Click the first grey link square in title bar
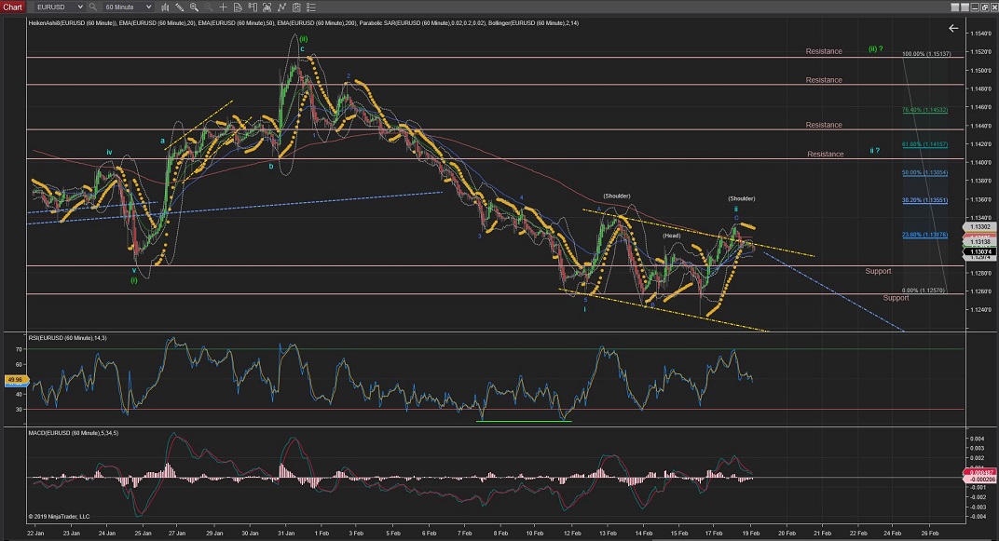 (x=955, y=7)
